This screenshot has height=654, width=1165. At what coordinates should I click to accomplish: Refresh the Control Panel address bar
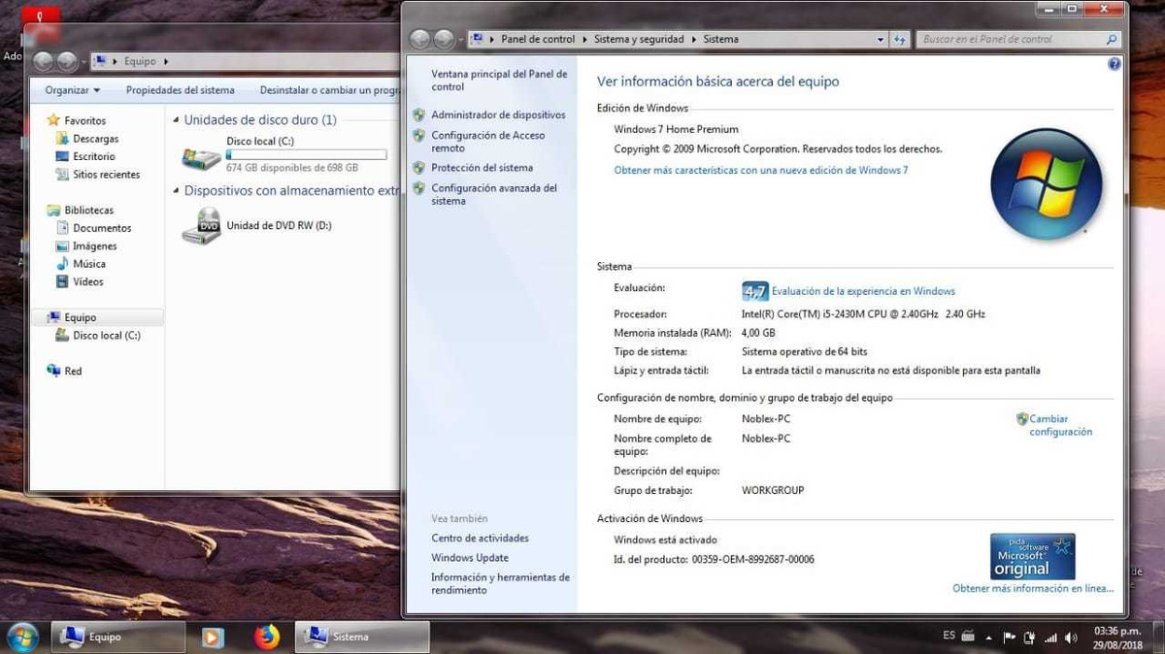[x=900, y=40]
